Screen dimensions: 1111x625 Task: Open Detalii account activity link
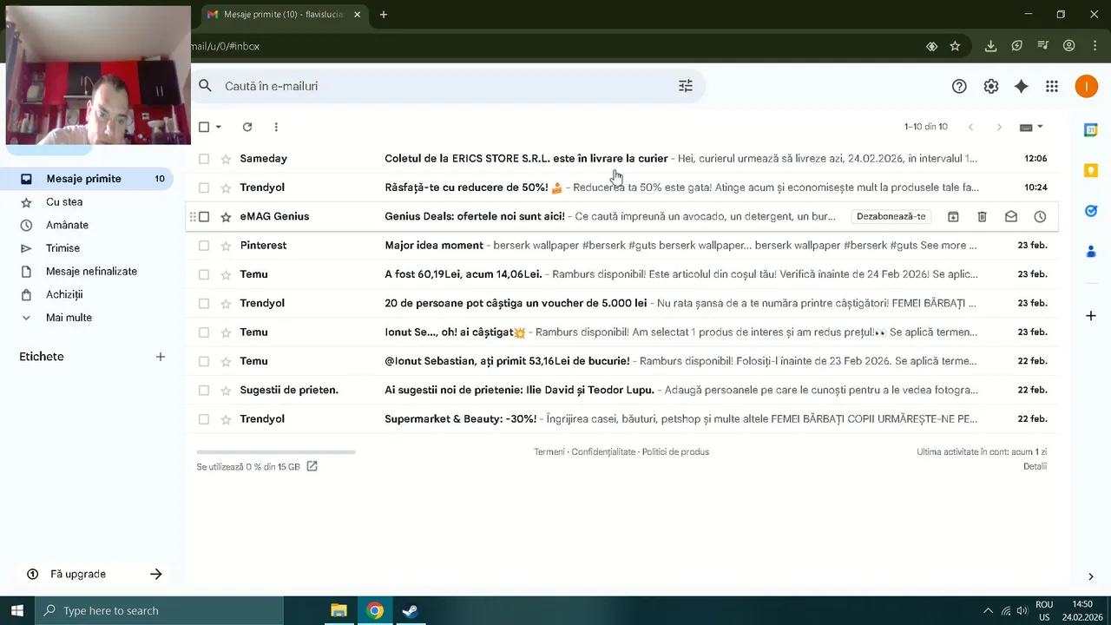pos(1035,466)
